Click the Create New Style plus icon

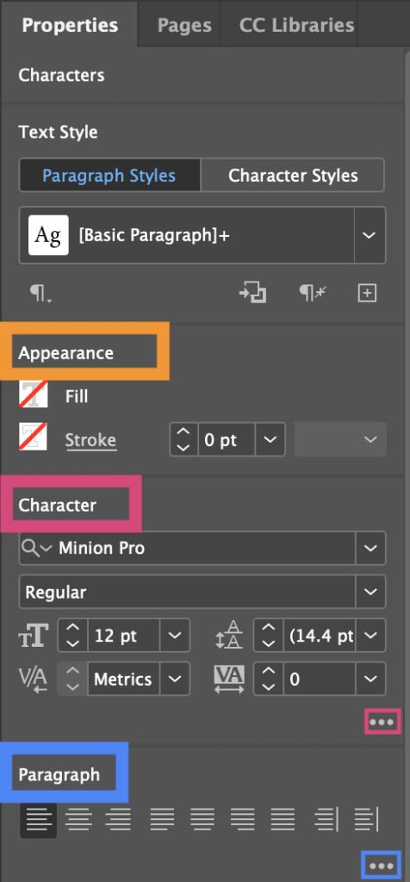tap(367, 293)
